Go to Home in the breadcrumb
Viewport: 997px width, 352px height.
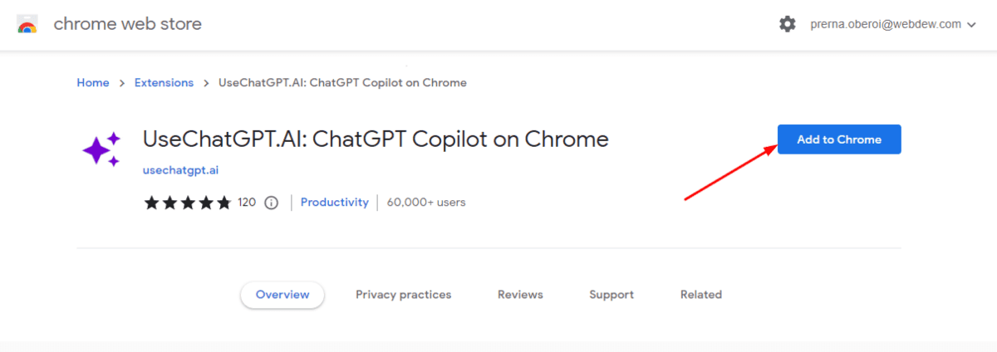coord(93,83)
